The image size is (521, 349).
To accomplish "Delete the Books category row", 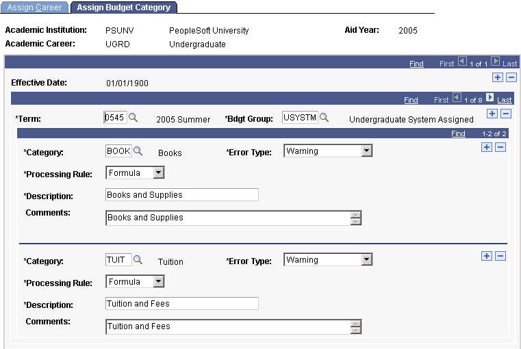I will pyautogui.click(x=500, y=147).
